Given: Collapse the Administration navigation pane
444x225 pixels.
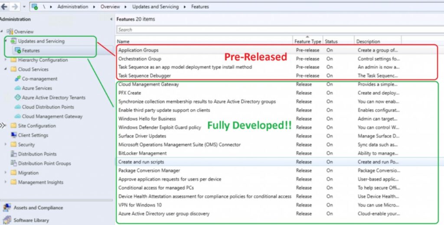Looking at the screenshot, I should (x=111, y=19).
